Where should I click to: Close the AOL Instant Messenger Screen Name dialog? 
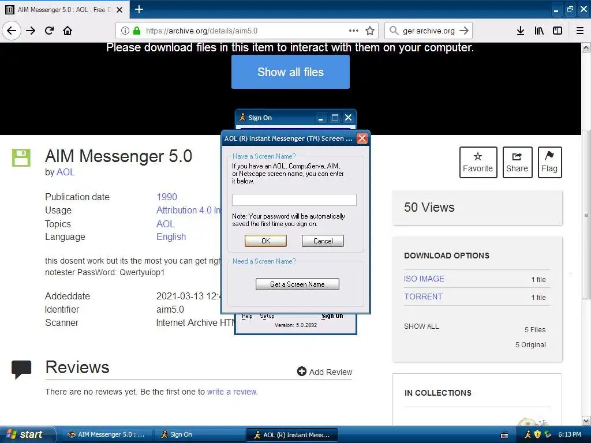(362, 138)
